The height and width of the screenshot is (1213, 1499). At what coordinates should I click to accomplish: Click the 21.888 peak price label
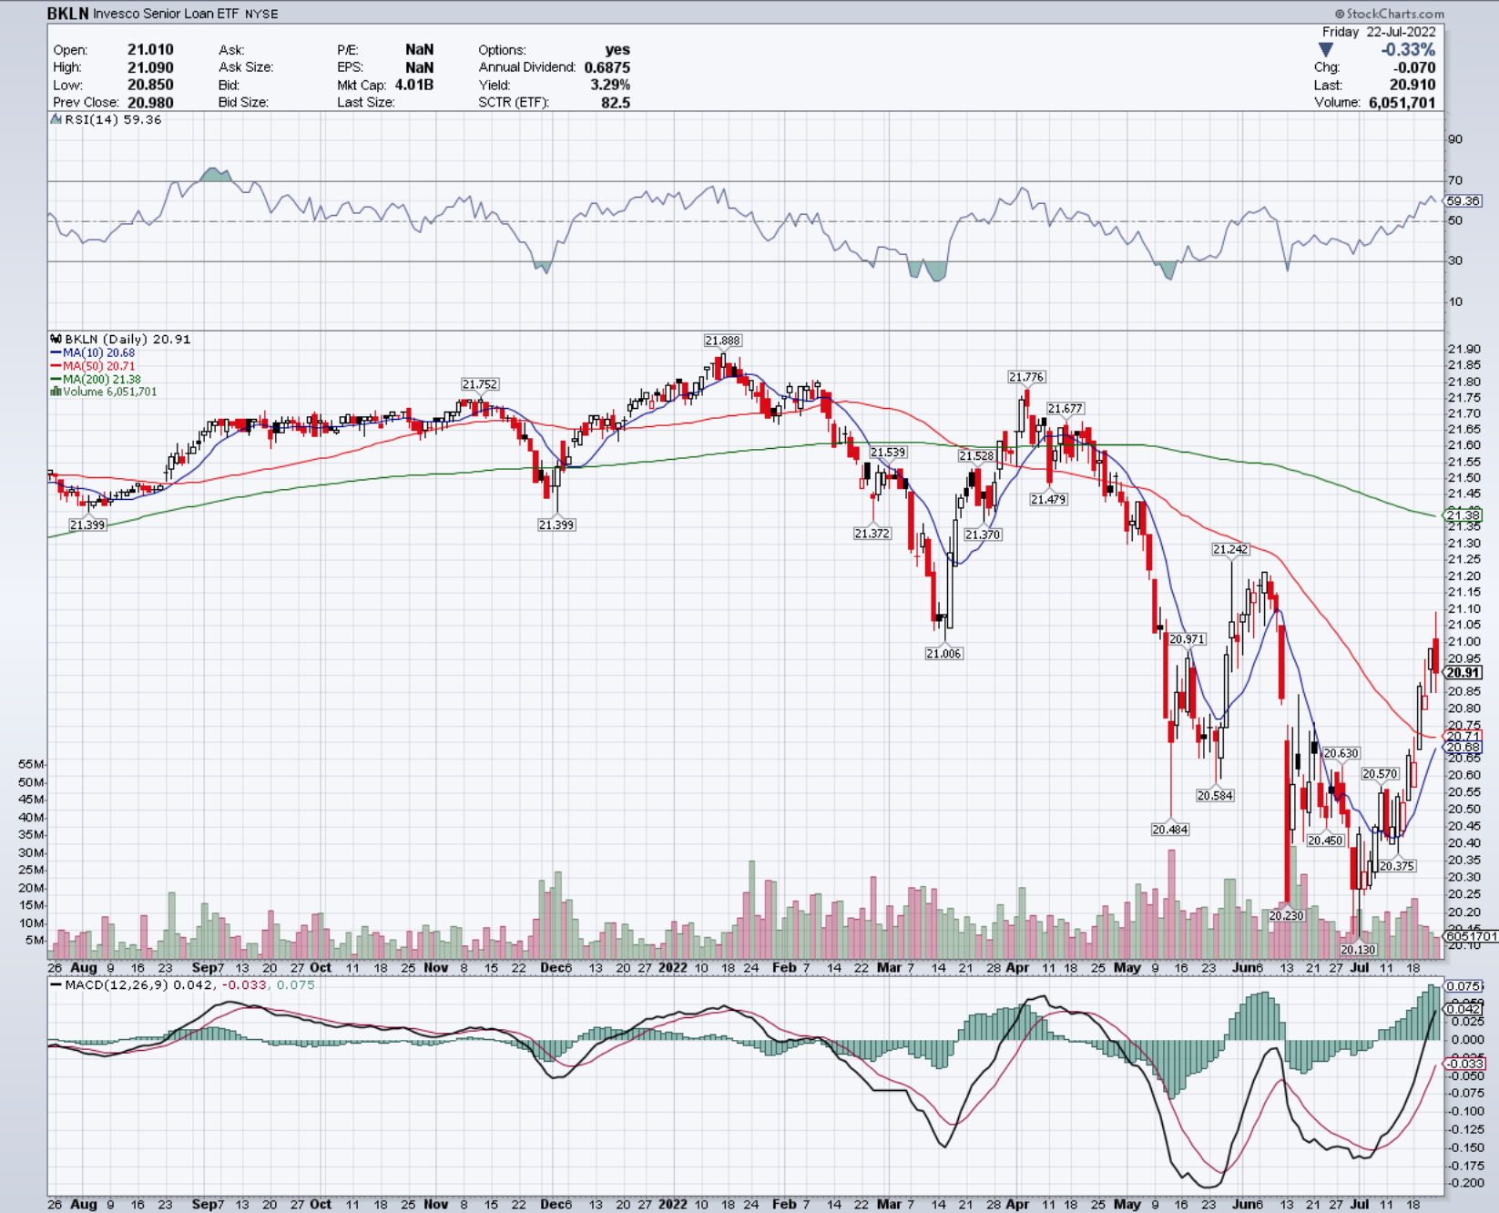[722, 341]
